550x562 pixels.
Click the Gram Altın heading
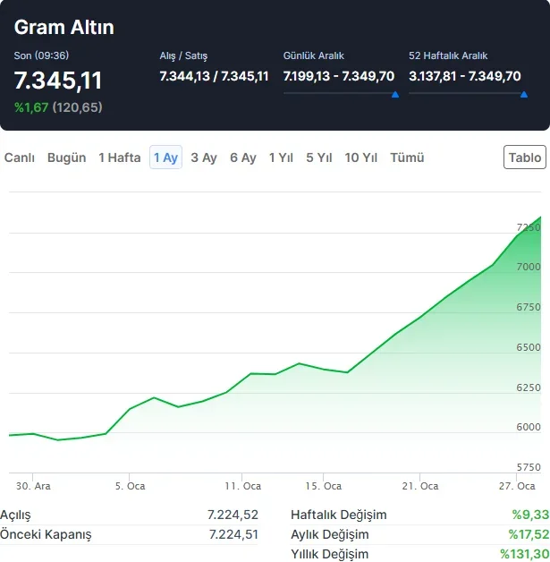tap(64, 28)
